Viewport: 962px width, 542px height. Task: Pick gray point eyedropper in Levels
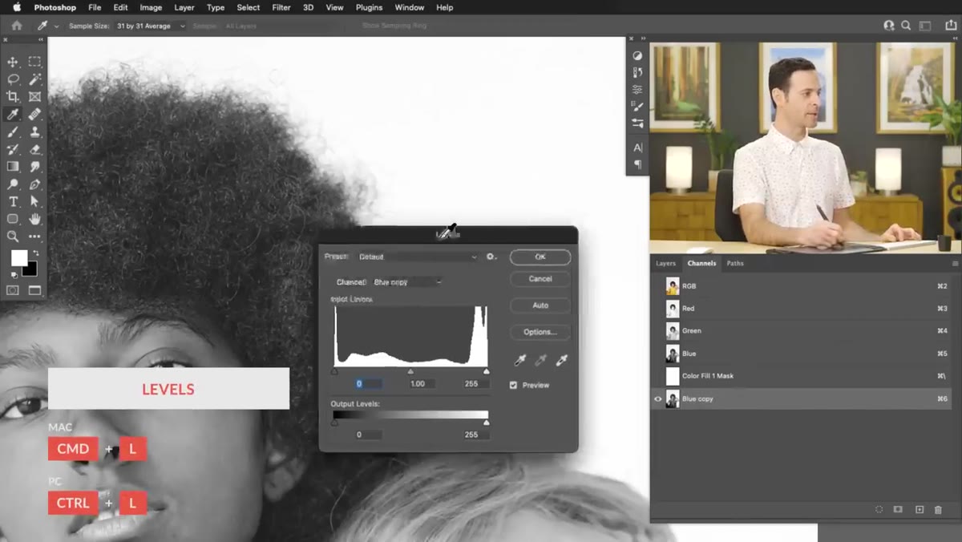(541, 361)
